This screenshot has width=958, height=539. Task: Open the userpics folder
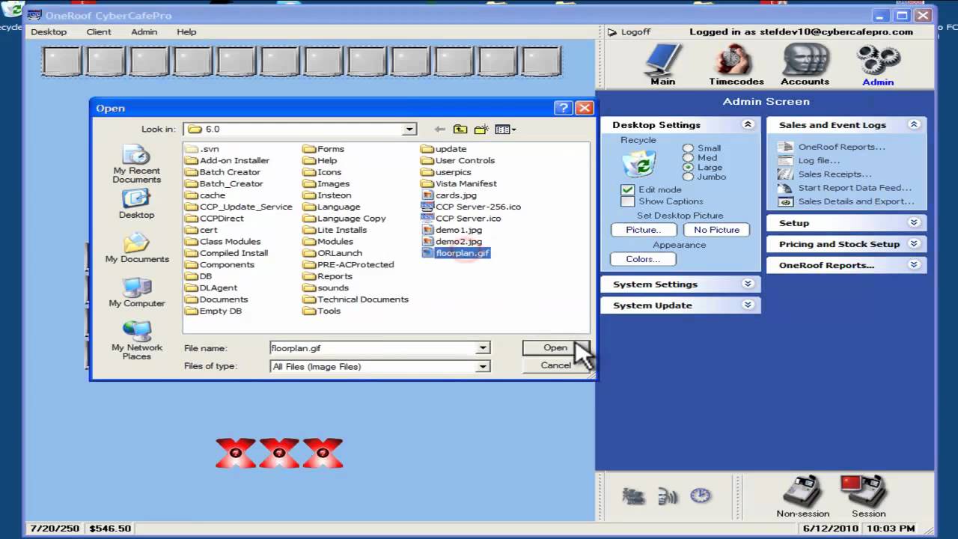pos(446,172)
